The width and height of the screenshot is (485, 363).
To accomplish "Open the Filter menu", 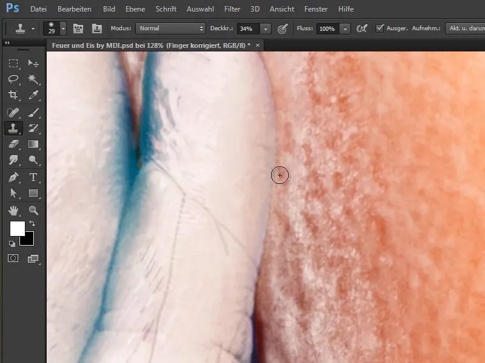I will (232, 10).
